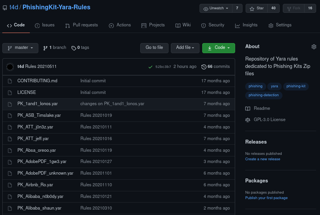Open the Readme from the About sidebar
Screen dimensions: 320x215
[x=262, y=108]
